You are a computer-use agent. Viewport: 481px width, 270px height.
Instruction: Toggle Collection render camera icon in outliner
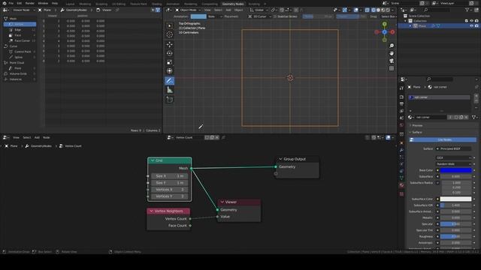point(476,21)
